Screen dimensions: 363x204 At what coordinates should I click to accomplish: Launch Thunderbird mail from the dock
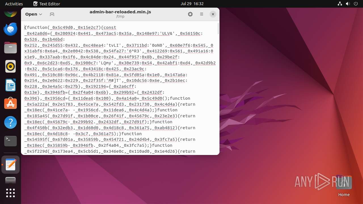coord(10,29)
